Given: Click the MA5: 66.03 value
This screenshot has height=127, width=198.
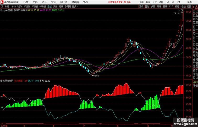Looking at the screenshot, I should 21,10.
